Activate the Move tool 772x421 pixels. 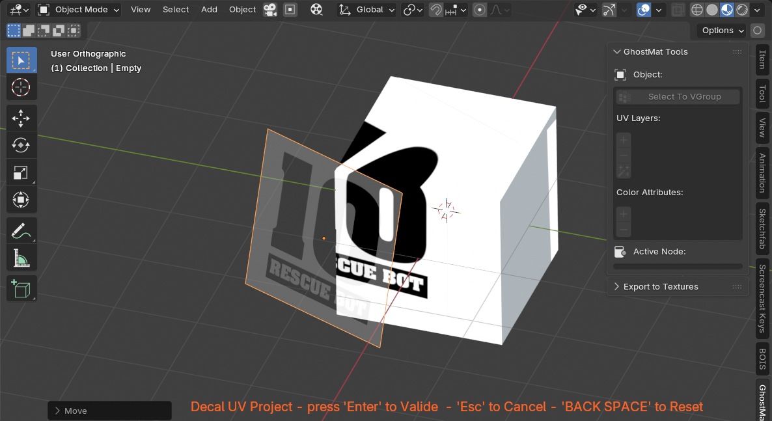coord(21,118)
